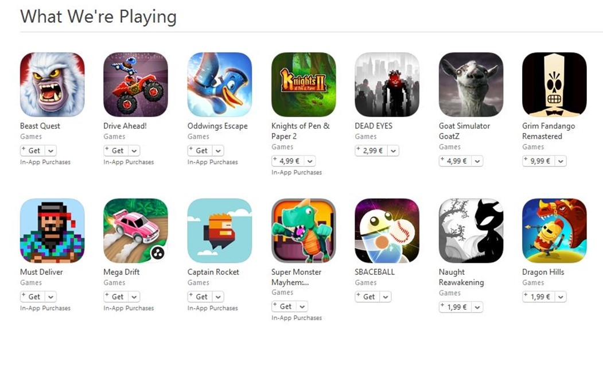Open the Goat Simulator GoatZ icon
The width and height of the screenshot is (603, 373).
(470, 84)
